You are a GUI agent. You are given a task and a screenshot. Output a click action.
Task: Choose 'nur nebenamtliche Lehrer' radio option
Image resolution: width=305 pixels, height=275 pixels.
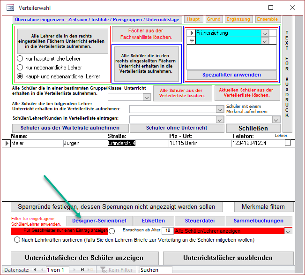click(x=20, y=68)
